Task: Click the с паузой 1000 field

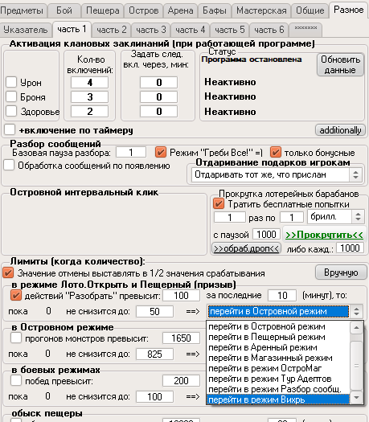Action: click(266, 235)
